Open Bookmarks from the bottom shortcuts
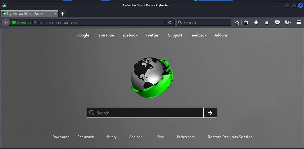Screen dimensions: 304x149 (x=86, y=137)
